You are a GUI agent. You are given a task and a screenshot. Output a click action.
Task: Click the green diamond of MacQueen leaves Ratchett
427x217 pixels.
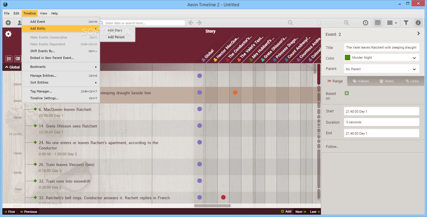tap(35, 109)
